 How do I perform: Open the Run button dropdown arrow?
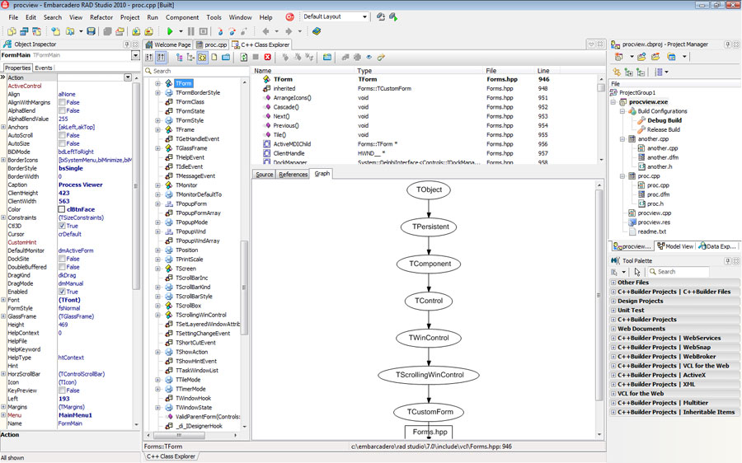181,31
